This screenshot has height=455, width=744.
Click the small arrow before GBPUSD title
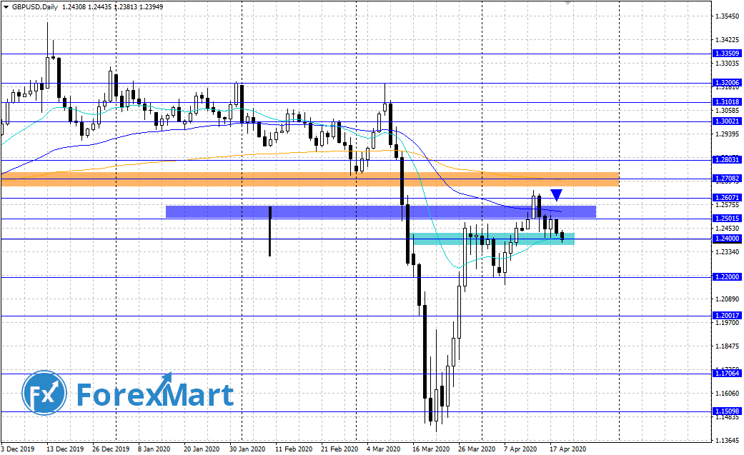coord(6,6)
